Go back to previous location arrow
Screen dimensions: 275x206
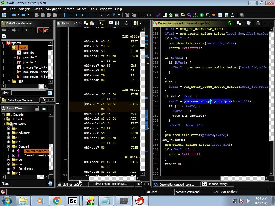pyautogui.click(x=14, y=15)
